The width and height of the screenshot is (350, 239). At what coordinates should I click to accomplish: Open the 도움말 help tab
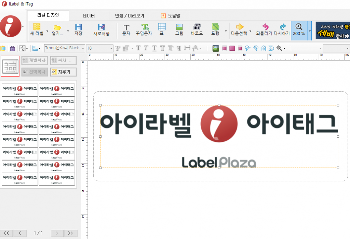(171, 16)
